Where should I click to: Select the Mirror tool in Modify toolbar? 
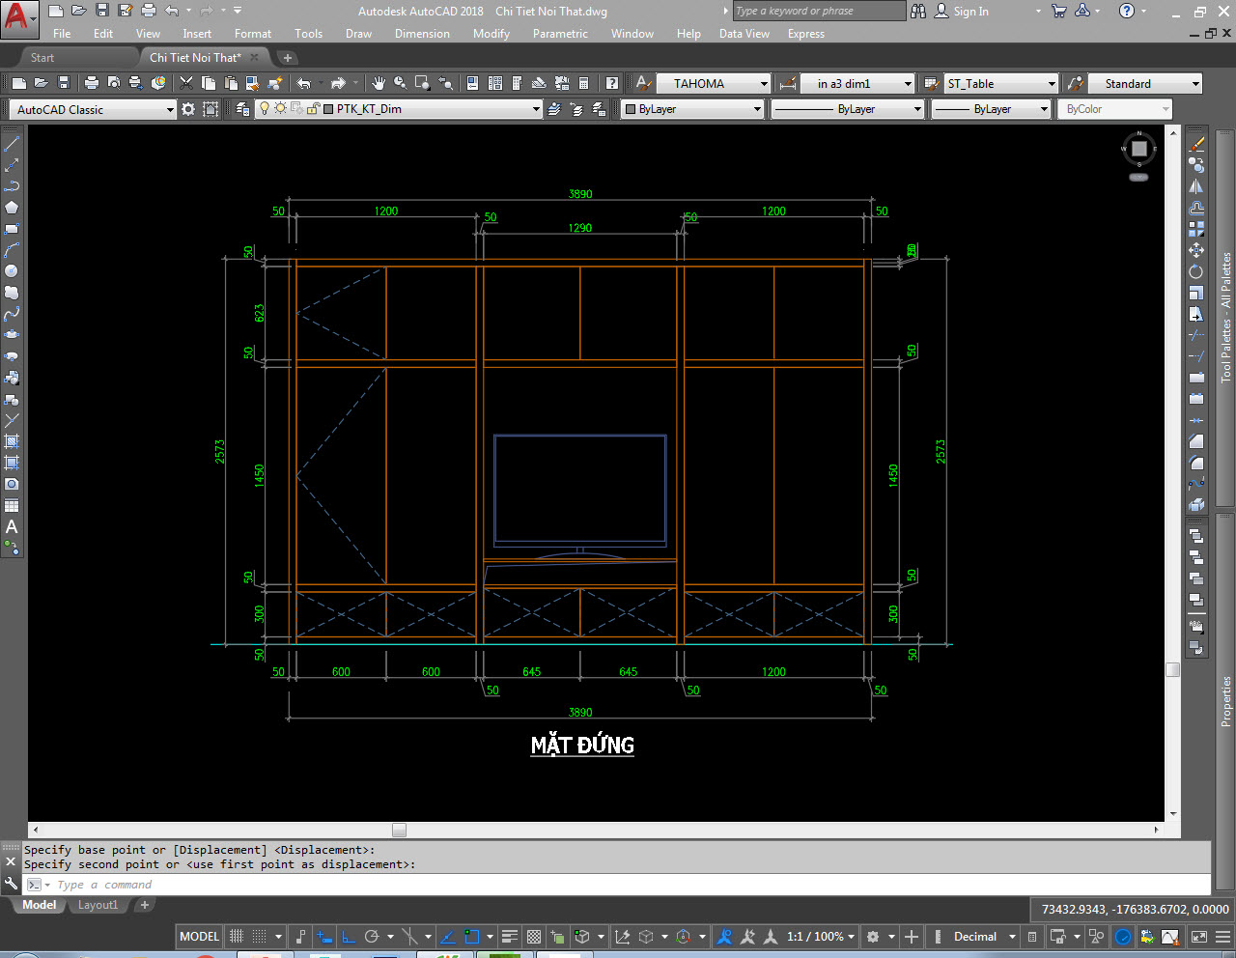click(x=1196, y=186)
